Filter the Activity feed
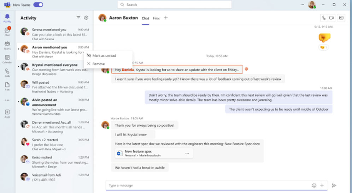352x193 pixels. 78,18
